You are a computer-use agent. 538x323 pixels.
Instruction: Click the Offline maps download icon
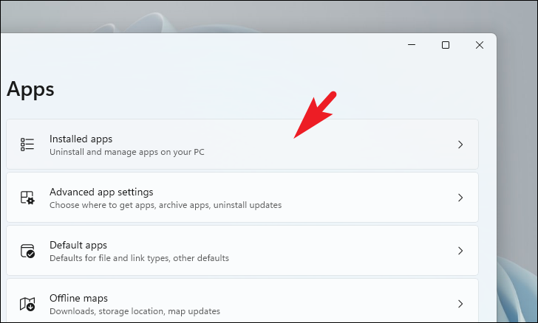[x=27, y=304]
